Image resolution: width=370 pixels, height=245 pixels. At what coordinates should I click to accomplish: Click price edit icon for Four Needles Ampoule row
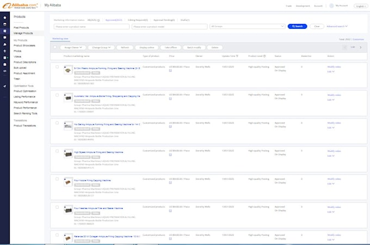pyautogui.click(x=170, y=211)
